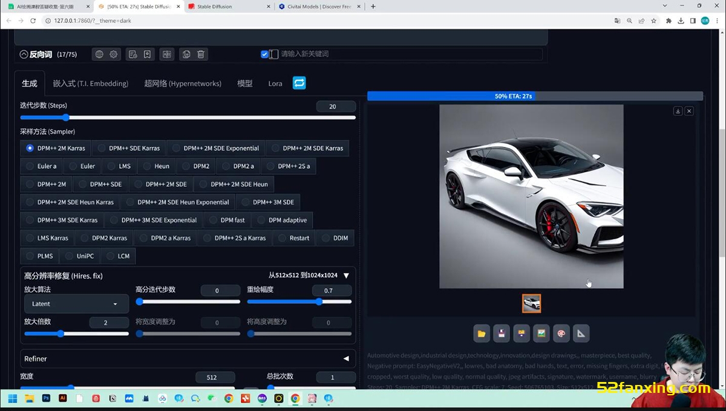This screenshot has height=411, width=726.
Task: Switch to the 模型 tab
Action: pyautogui.click(x=245, y=83)
